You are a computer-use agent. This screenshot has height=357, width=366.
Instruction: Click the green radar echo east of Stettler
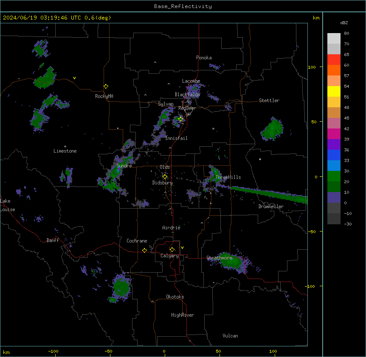[272, 130]
